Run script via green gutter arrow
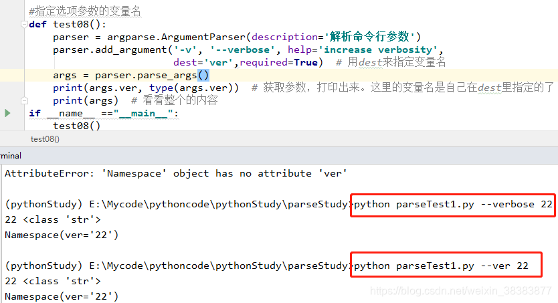 click(x=7, y=113)
